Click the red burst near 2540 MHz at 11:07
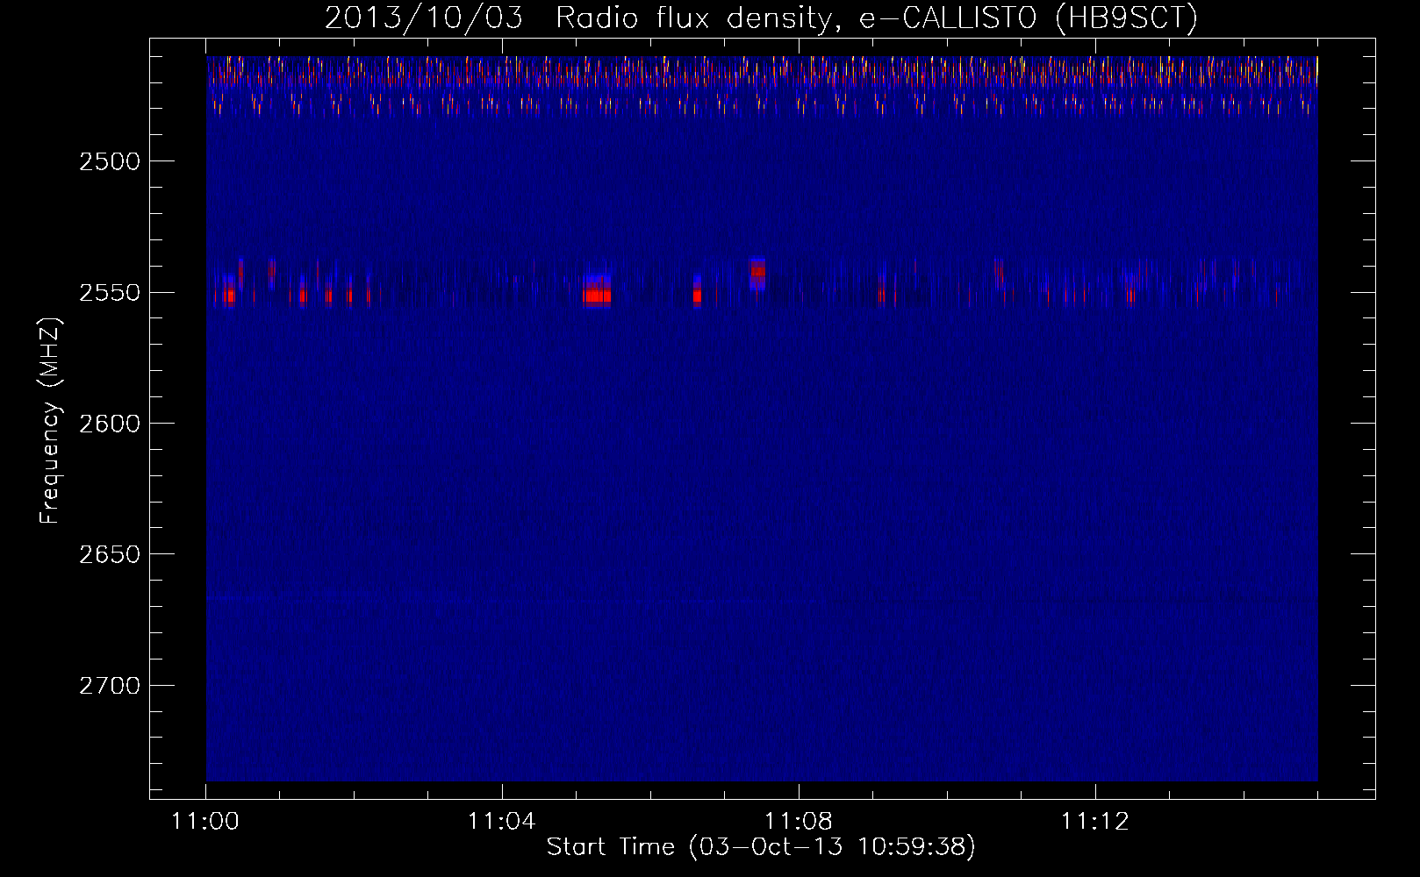Viewport: 1420px width, 877px height. (x=757, y=272)
